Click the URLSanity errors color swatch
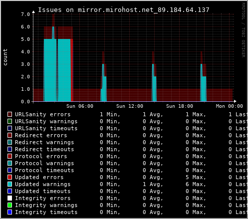248x219 pixels. coord(9,114)
